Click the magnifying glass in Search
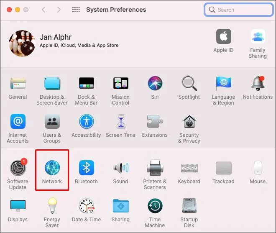Viewport: 276px width, 233px height. [x=212, y=10]
